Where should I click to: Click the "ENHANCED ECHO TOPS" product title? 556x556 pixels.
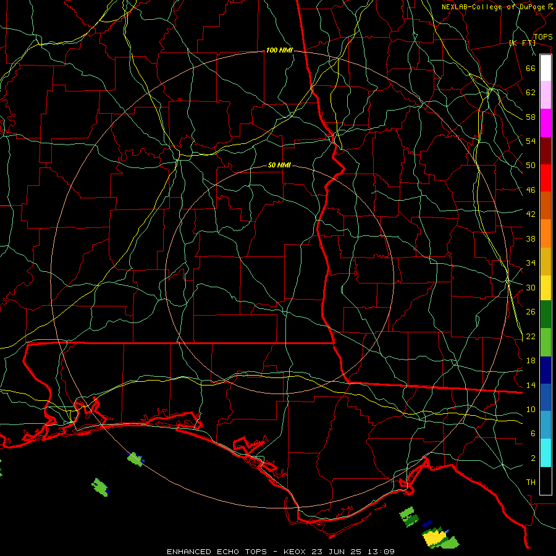click(217, 552)
